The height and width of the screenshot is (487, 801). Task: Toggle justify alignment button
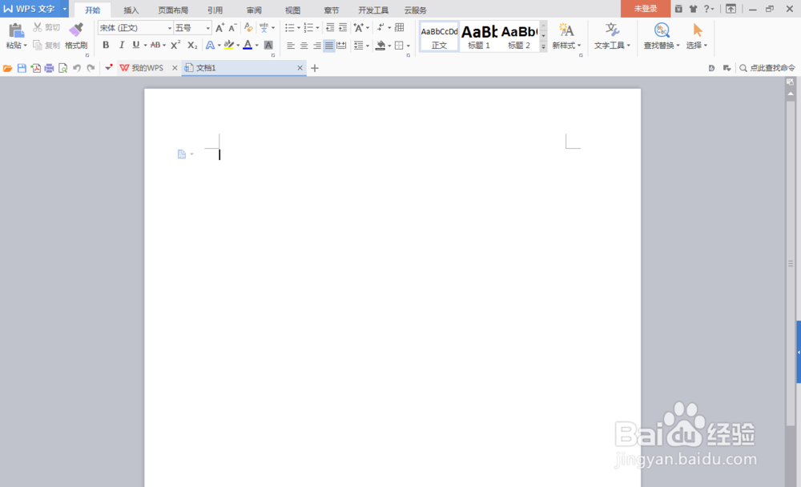pyautogui.click(x=329, y=46)
